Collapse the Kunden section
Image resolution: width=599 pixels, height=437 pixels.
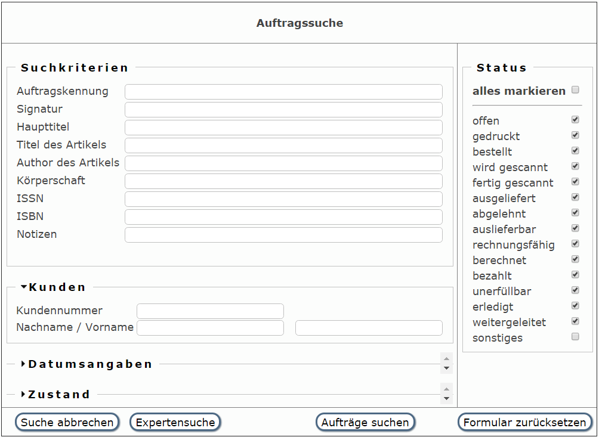point(53,287)
